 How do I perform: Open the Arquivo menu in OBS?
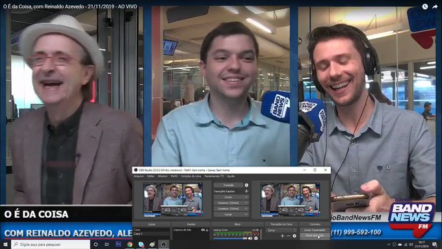(x=138, y=176)
